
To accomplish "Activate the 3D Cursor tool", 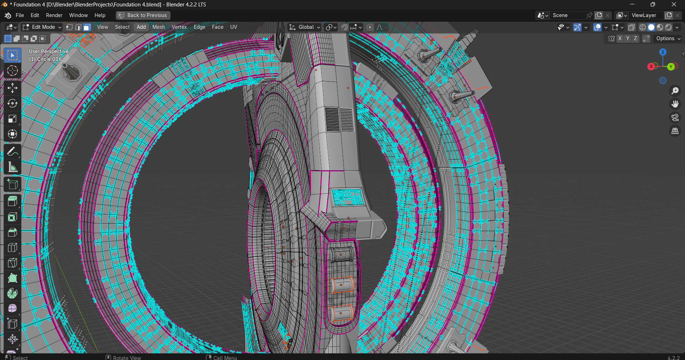I will pyautogui.click(x=12, y=71).
